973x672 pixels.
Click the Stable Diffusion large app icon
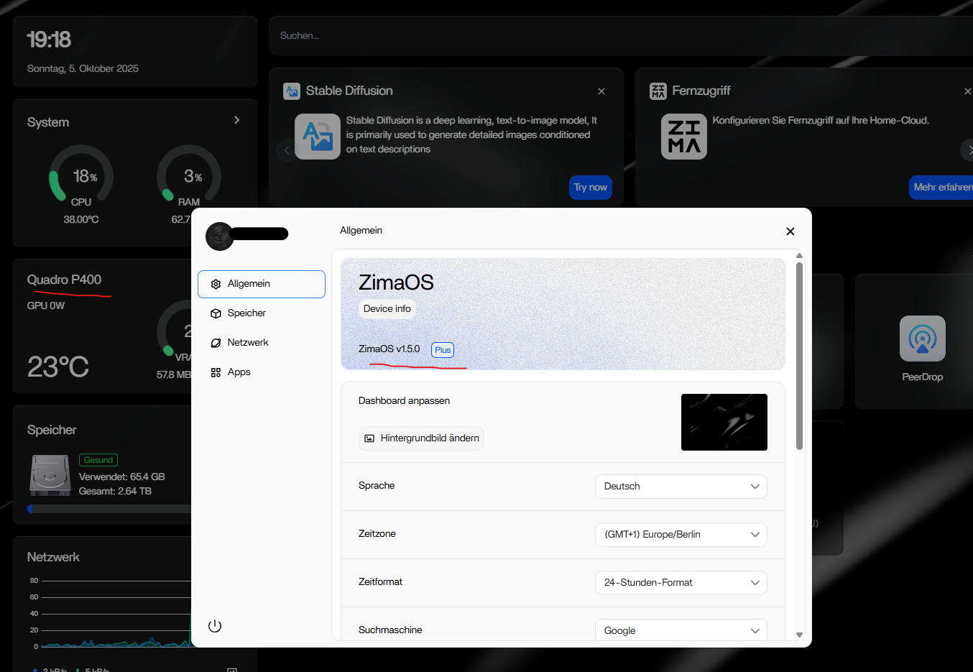pyautogui.click(x=318, y=137)
